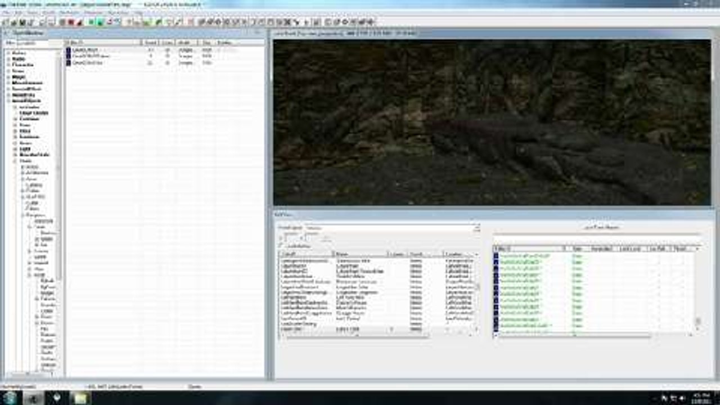Click the vertical scrollbar of the cell list

tap(478, 292)
